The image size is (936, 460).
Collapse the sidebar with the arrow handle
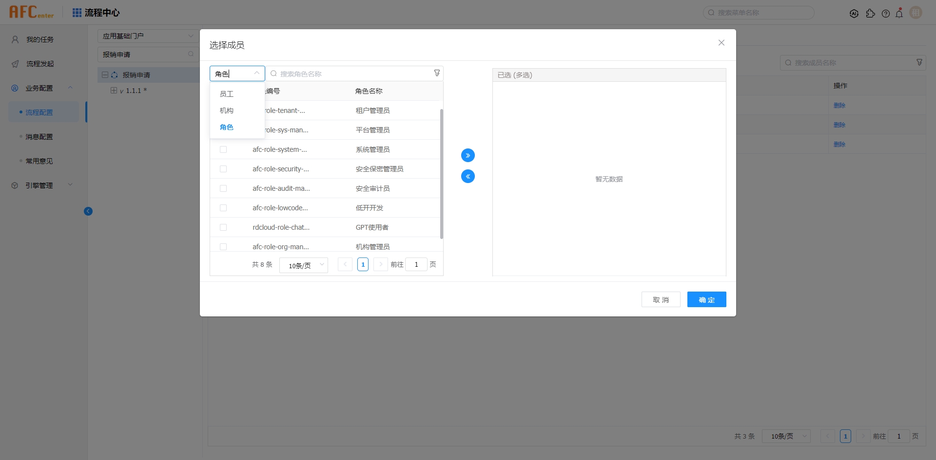click(88, 211)
